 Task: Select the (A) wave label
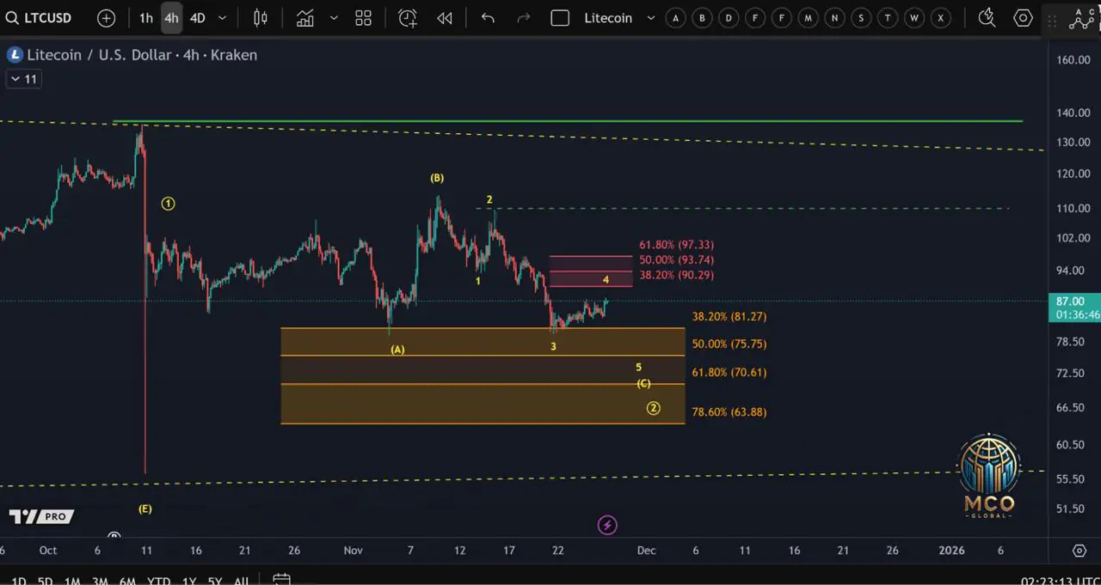(397, 350)
